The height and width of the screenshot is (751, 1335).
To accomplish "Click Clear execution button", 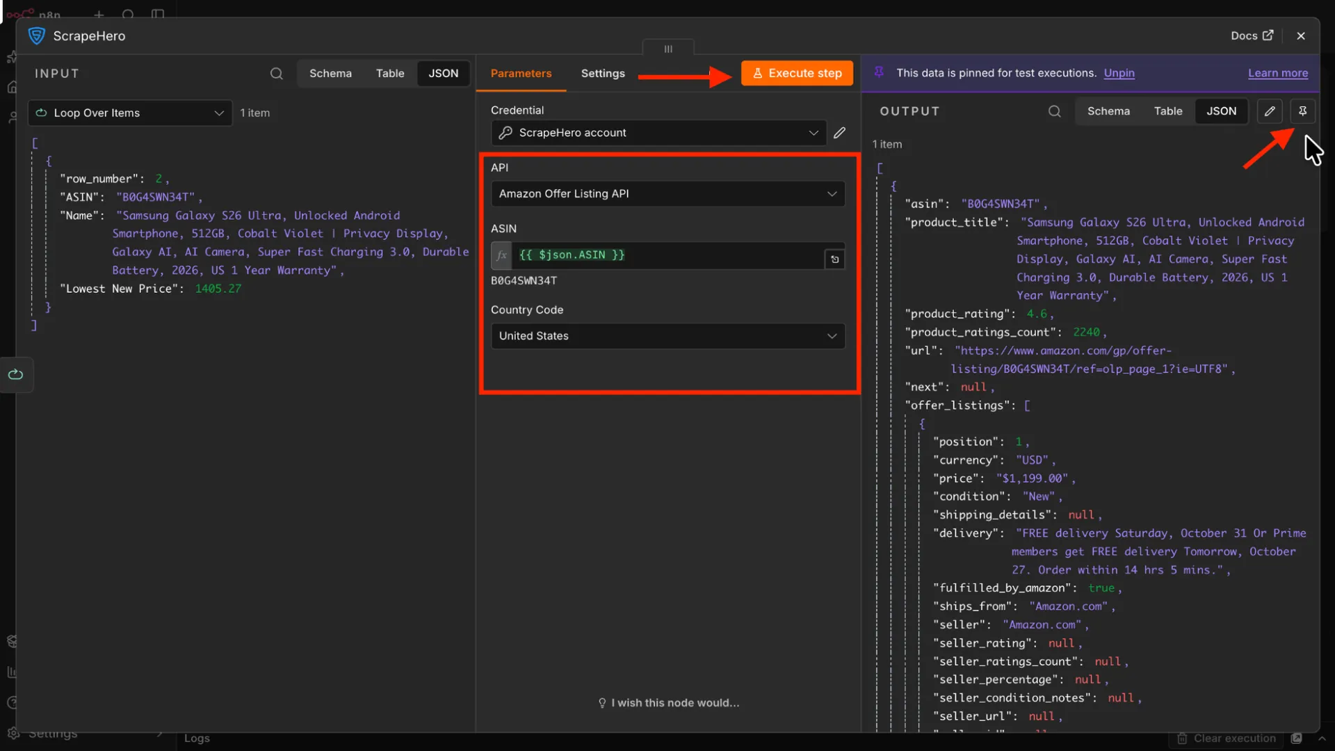I will point(1227,738).
